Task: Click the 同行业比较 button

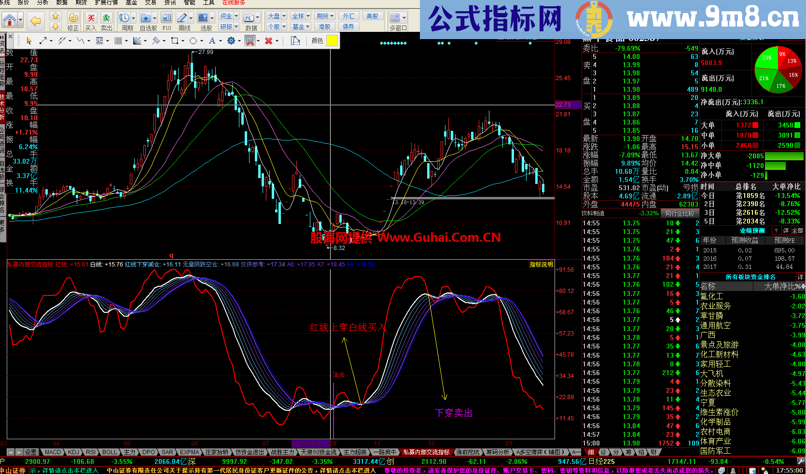Action: click(680, 213)
